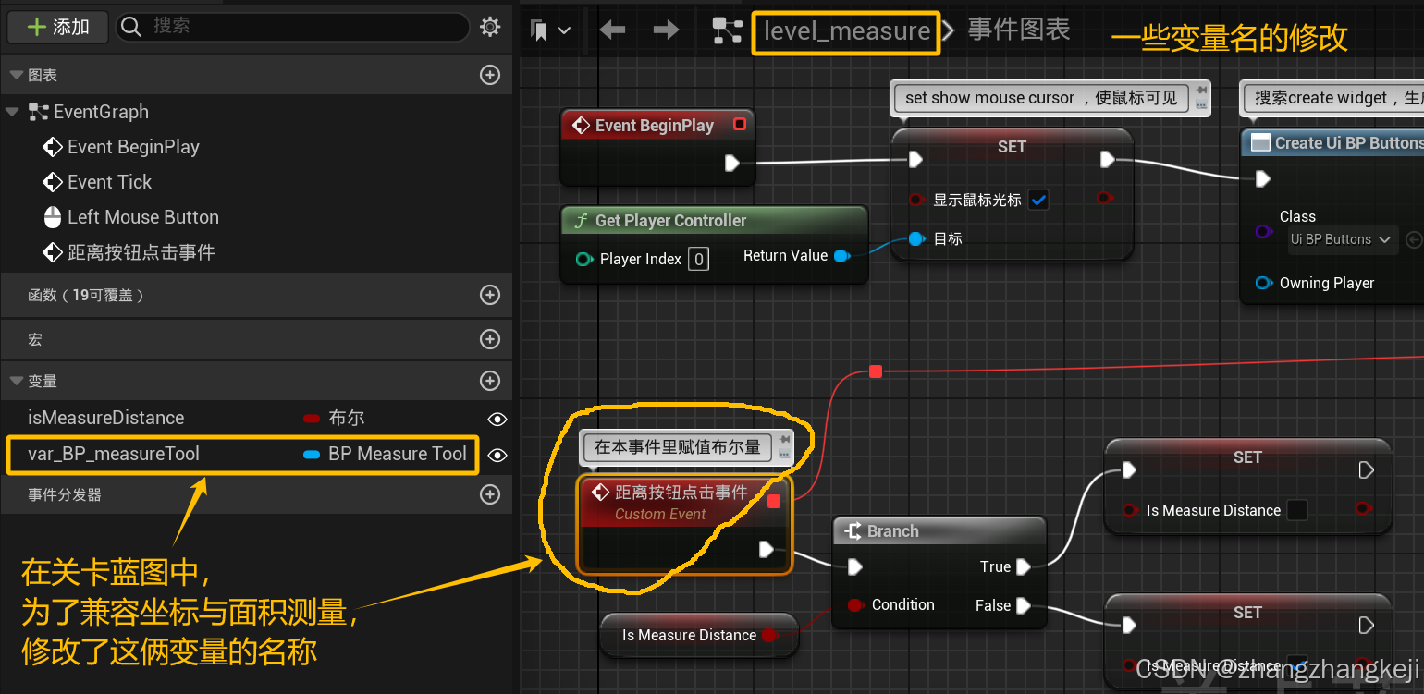Click Owning Player input pin
The height and width of the screenshot is (694, 1424).
click(x=1263, y=283)
